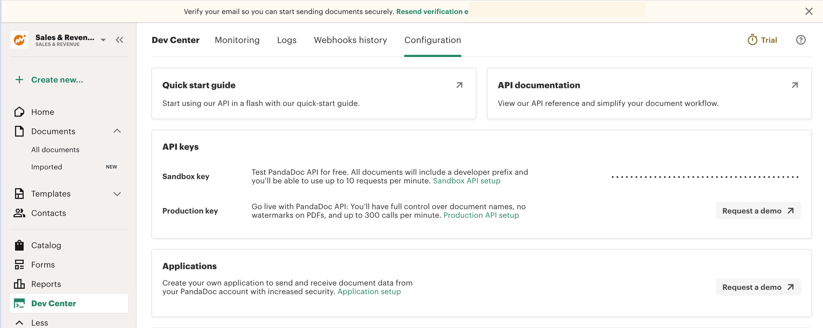Click the masked Sandbox key field
Image resolution: width=823 pixels, height=328 pixels.
705,177
